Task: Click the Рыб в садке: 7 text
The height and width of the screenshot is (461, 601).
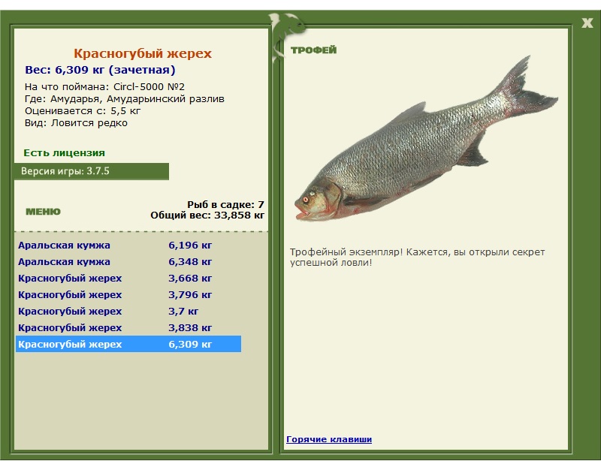Action: [226, 205]
